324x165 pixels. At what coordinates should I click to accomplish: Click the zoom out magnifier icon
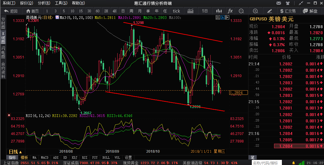point(241,11)
